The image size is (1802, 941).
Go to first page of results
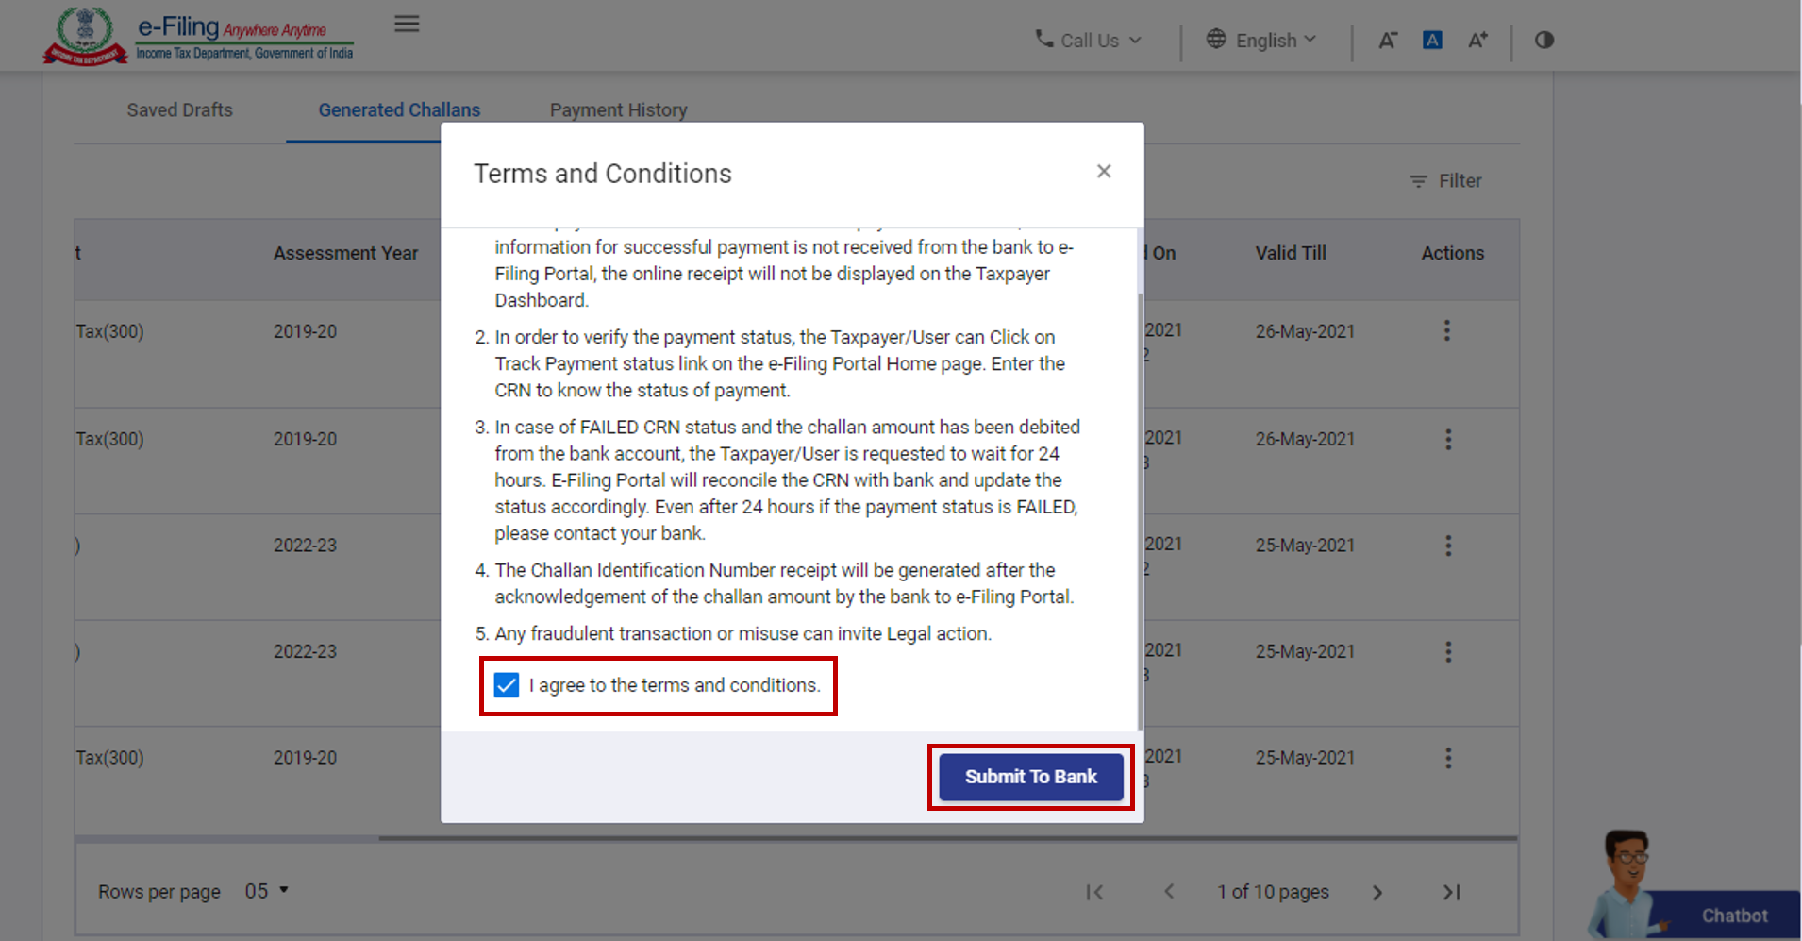point(1094,892)
